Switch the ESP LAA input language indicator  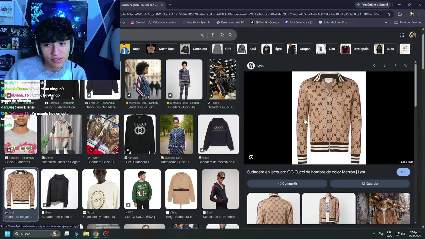click(389, 234)
